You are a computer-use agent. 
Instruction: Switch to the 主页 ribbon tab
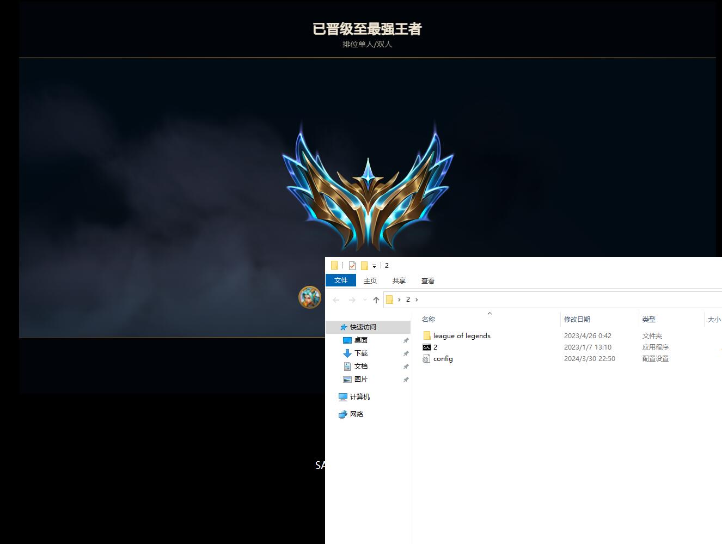pos(370,281)
